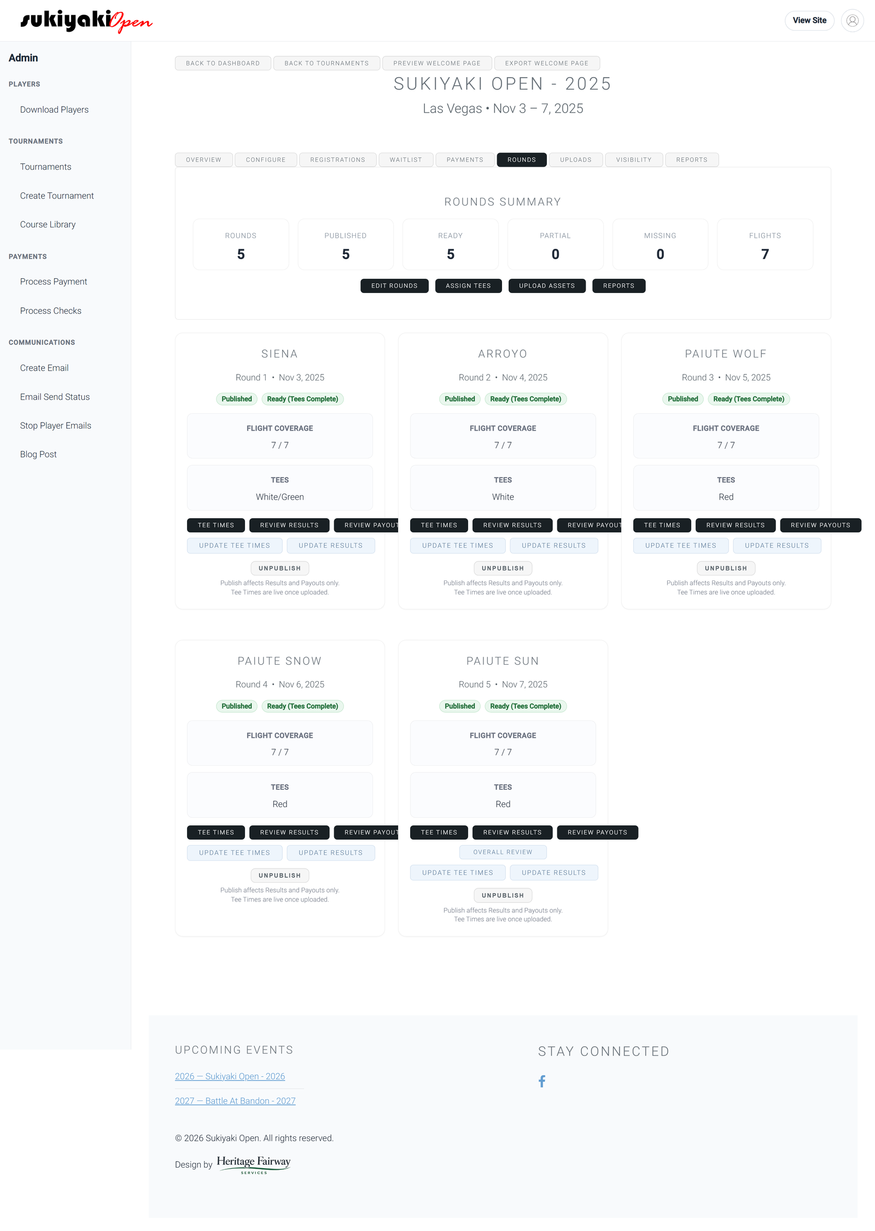The height and width of the screenshot is (1231, 875).
Task: Open Tournaments in the sidebar
Action: (x=45, y=167)
